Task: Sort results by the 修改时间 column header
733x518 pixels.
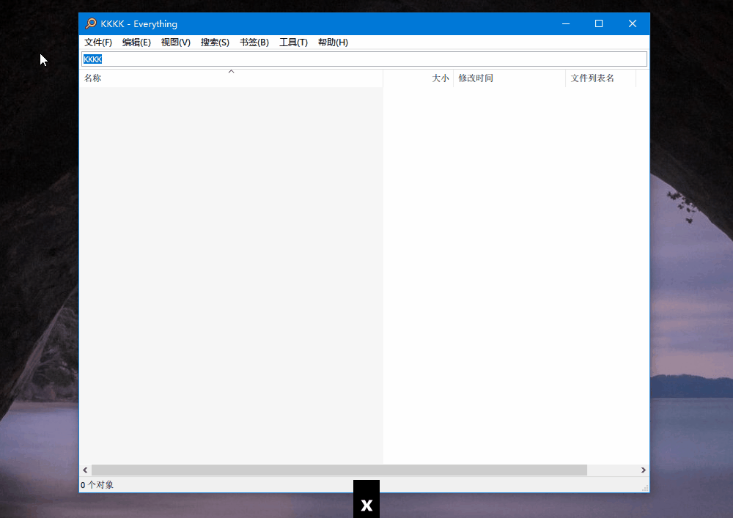Action: tap(509, 78)
